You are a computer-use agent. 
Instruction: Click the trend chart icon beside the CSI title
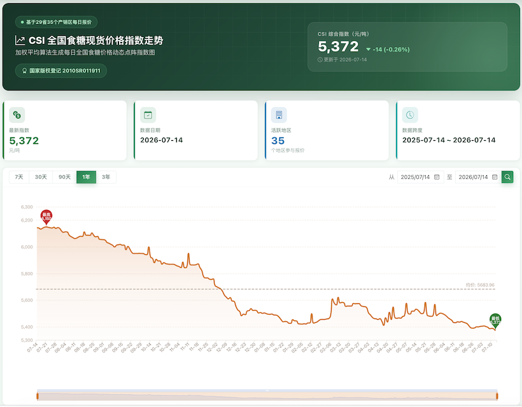(x=20, y=41)
